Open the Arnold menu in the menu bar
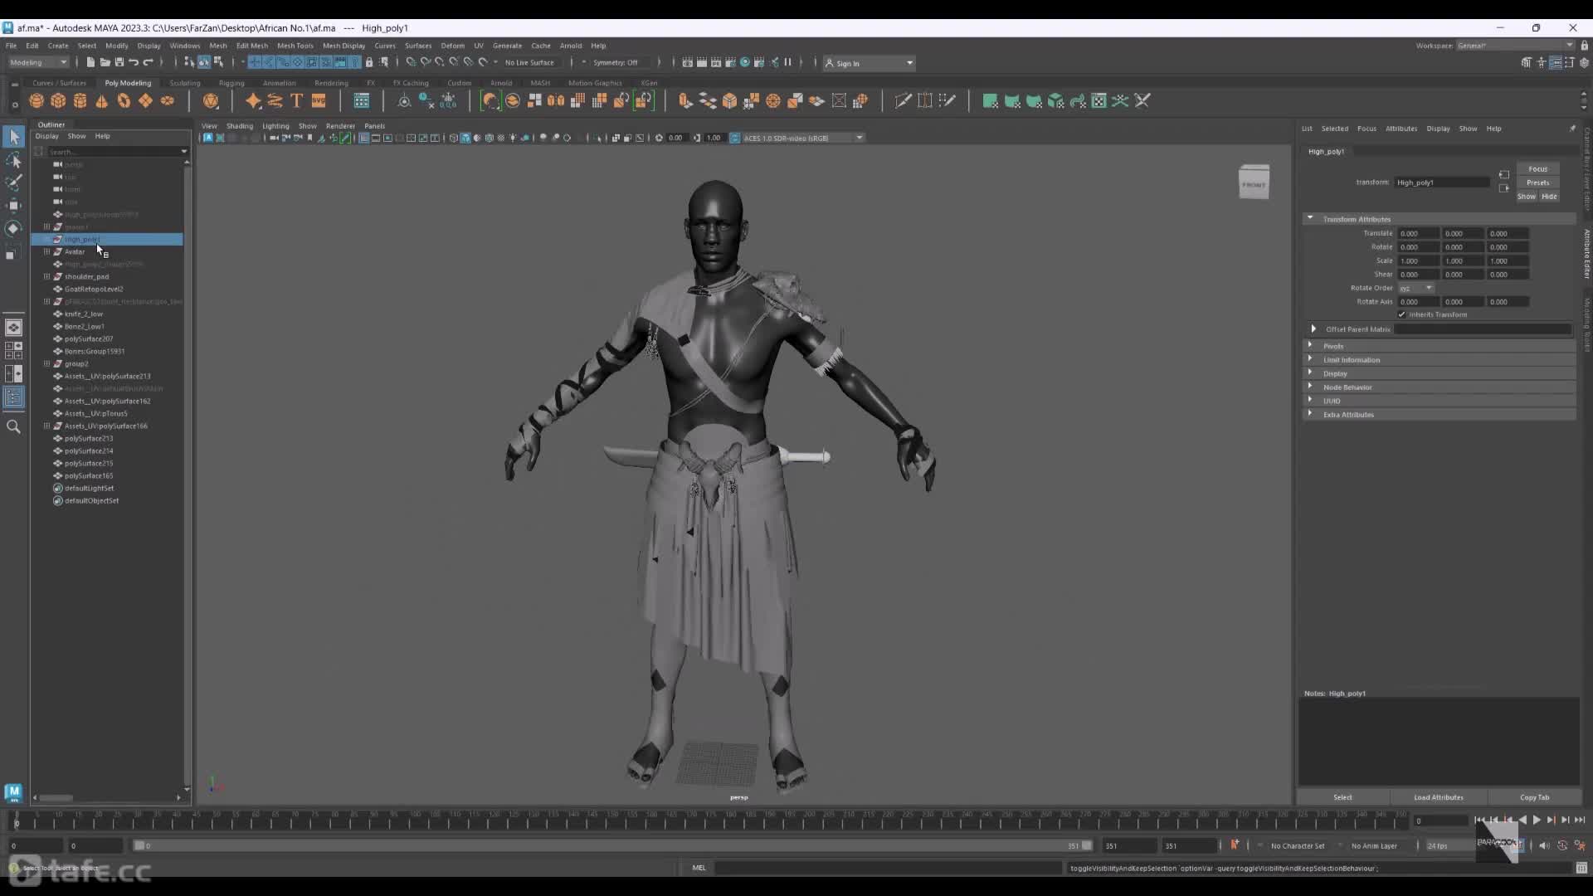 click(571, 46)
